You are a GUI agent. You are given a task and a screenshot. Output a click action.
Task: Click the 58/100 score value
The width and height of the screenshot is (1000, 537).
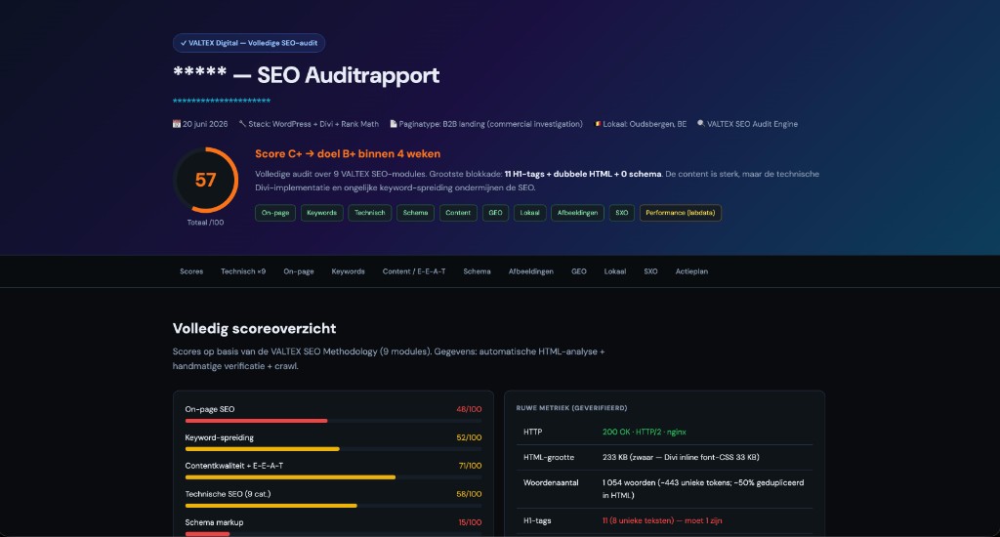coord(469,494)
